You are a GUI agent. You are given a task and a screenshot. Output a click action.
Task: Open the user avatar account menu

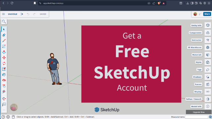pyautogui.click(x=195, y=14)
